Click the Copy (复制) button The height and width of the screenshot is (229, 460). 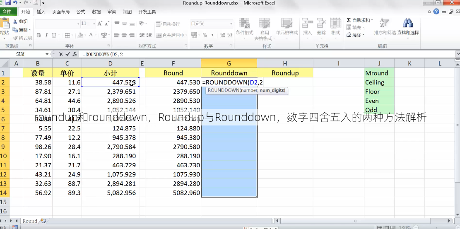click(x=19, y=30)
